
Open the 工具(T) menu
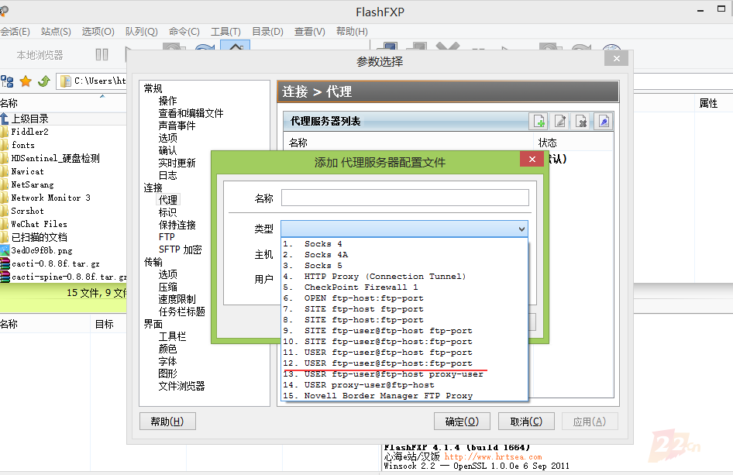point(225,31)
